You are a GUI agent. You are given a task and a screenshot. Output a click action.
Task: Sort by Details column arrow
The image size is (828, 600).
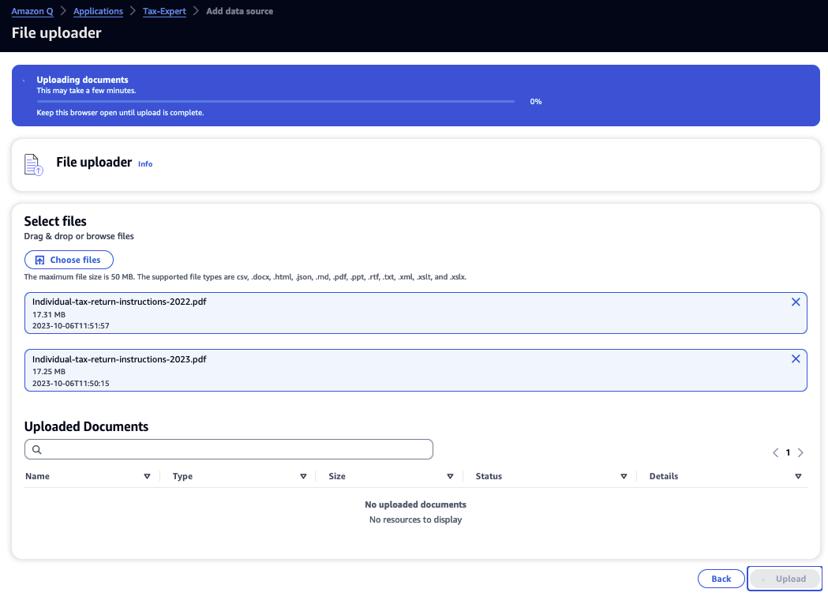pos(798,477)
